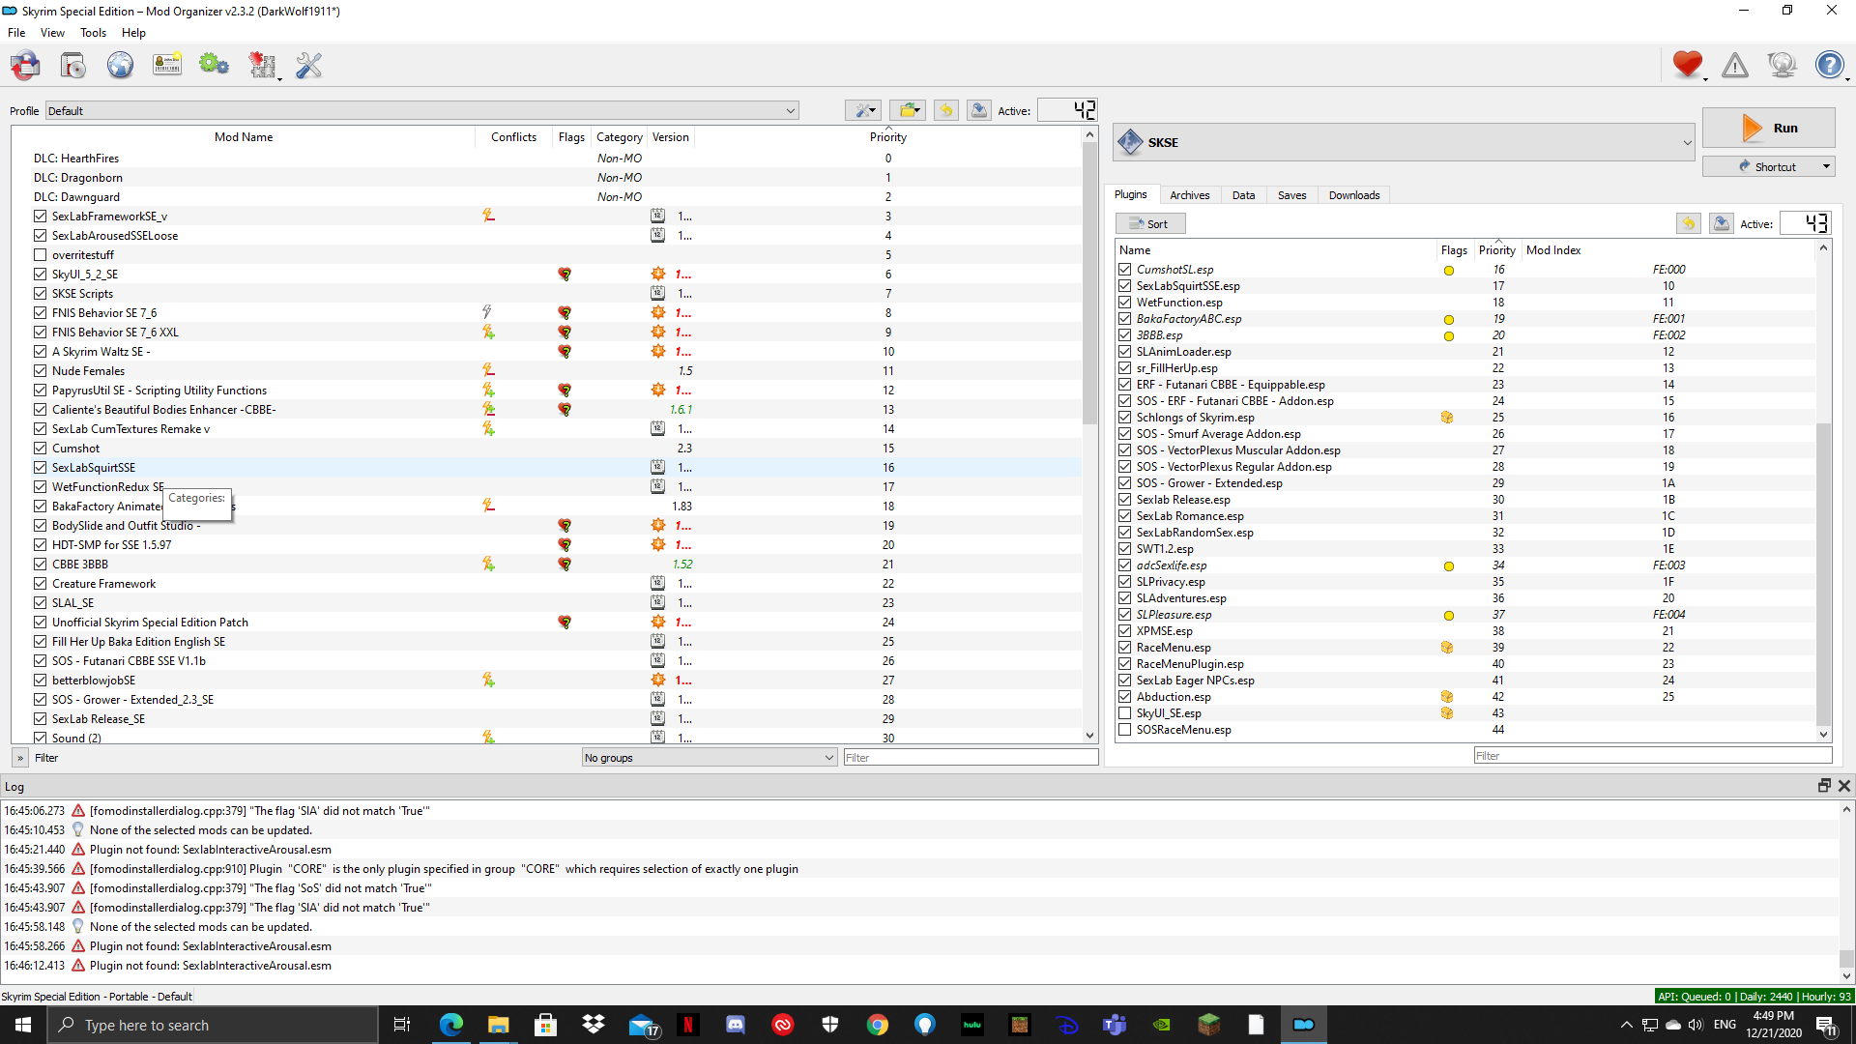The width and height of the screenshot is (1856, 1044).
Task: Open the Profiles ID card icon
Action: (x=167, y=65)
